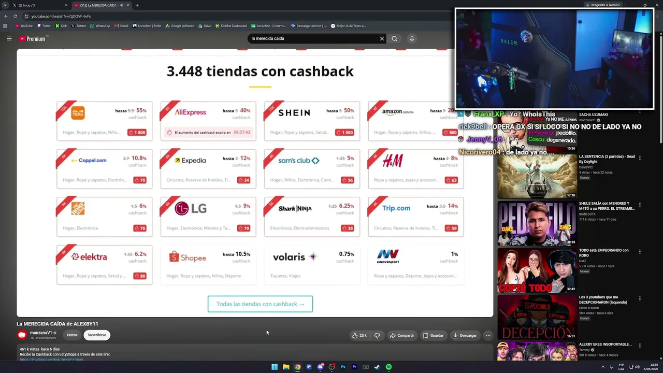663x373 pixels.
Task: Click the Expedia cashback card in video
Action: (x=208, y=169)
